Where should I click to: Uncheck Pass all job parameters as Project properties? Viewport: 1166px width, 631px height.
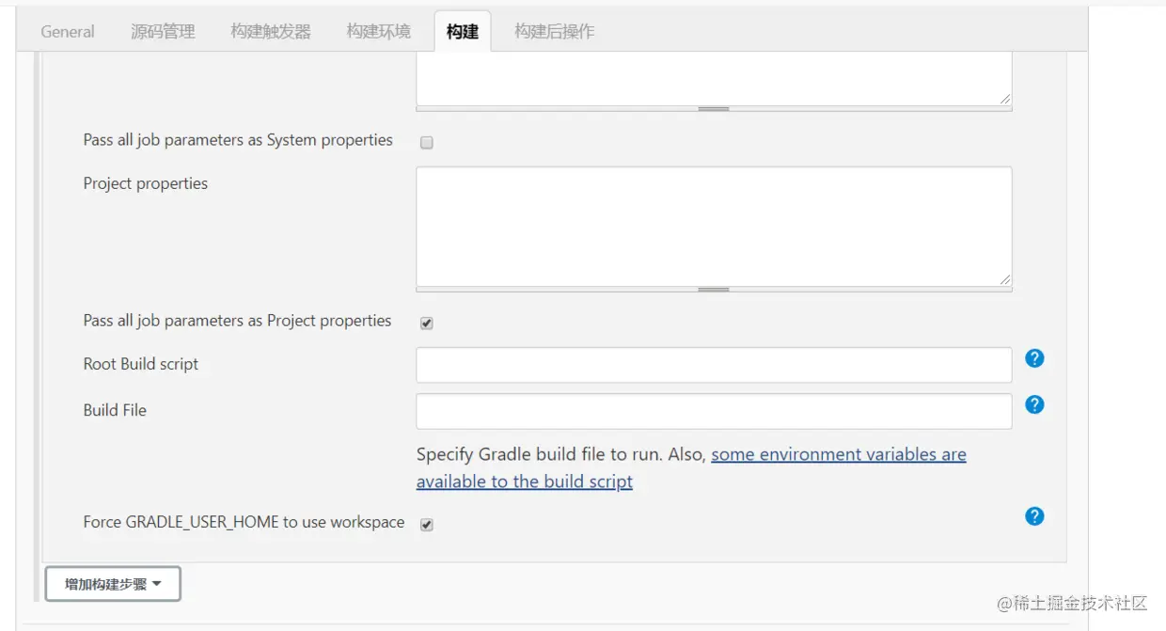[426, 323]
